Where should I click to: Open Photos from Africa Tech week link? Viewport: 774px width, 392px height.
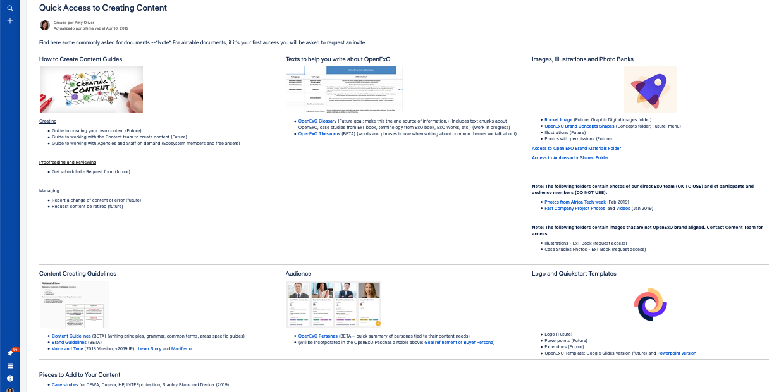575,202
